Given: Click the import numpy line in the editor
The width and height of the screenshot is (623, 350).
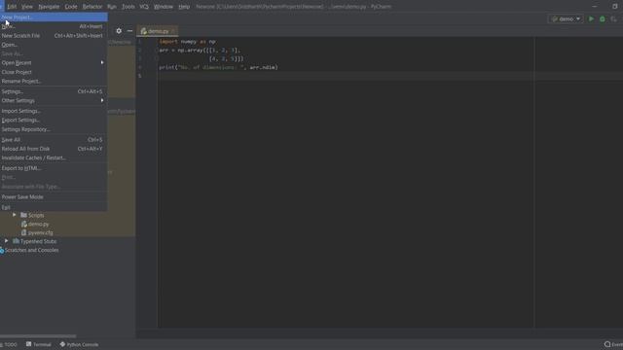Looking at the screenshot, I should [x=188, y=42].
